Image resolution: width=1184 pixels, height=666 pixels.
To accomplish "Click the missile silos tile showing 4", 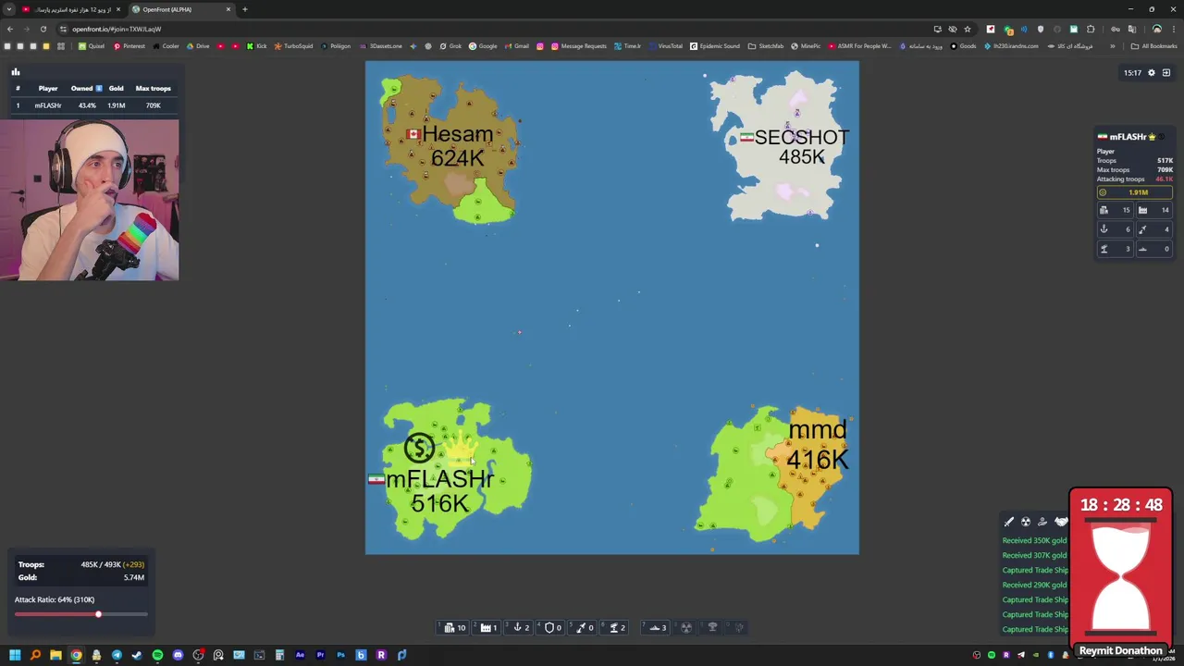I will (1153, 229).
